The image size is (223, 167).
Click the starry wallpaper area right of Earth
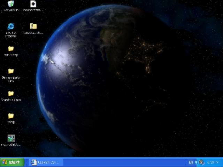click(x=199, y=87)
